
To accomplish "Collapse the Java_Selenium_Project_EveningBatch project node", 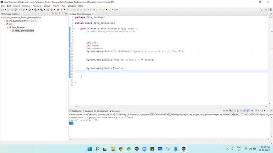I will 2,18.
